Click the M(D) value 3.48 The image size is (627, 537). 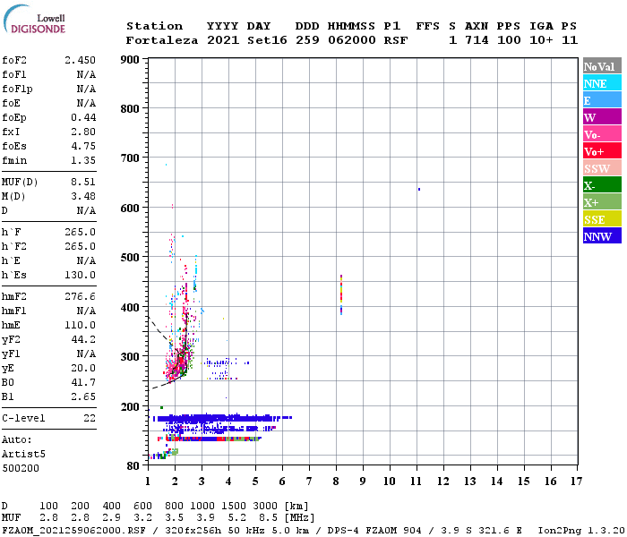[x=83, y=196]
